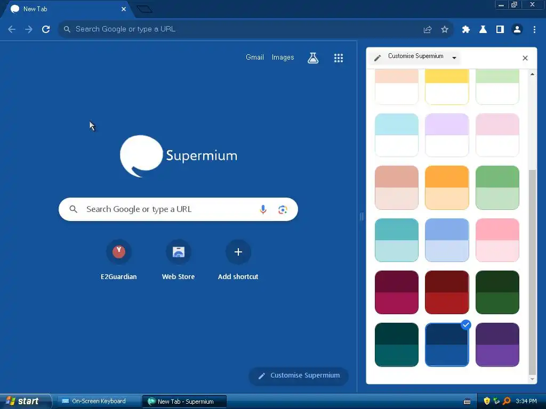Open the three-dot browser menu
The width and height of the screenshot is (546, 409).
(x=534, y=30)
